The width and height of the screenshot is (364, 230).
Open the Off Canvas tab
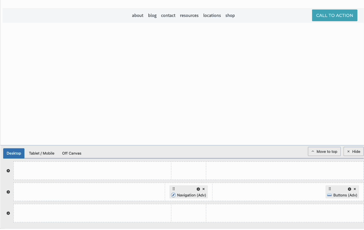coord(72,153)
